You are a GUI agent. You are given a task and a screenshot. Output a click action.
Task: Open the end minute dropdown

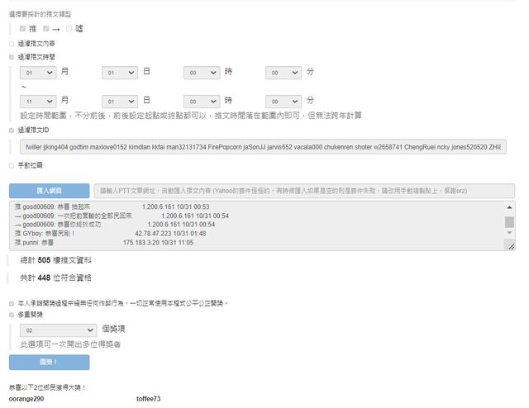pyautogui.click(x=284, y=99)
